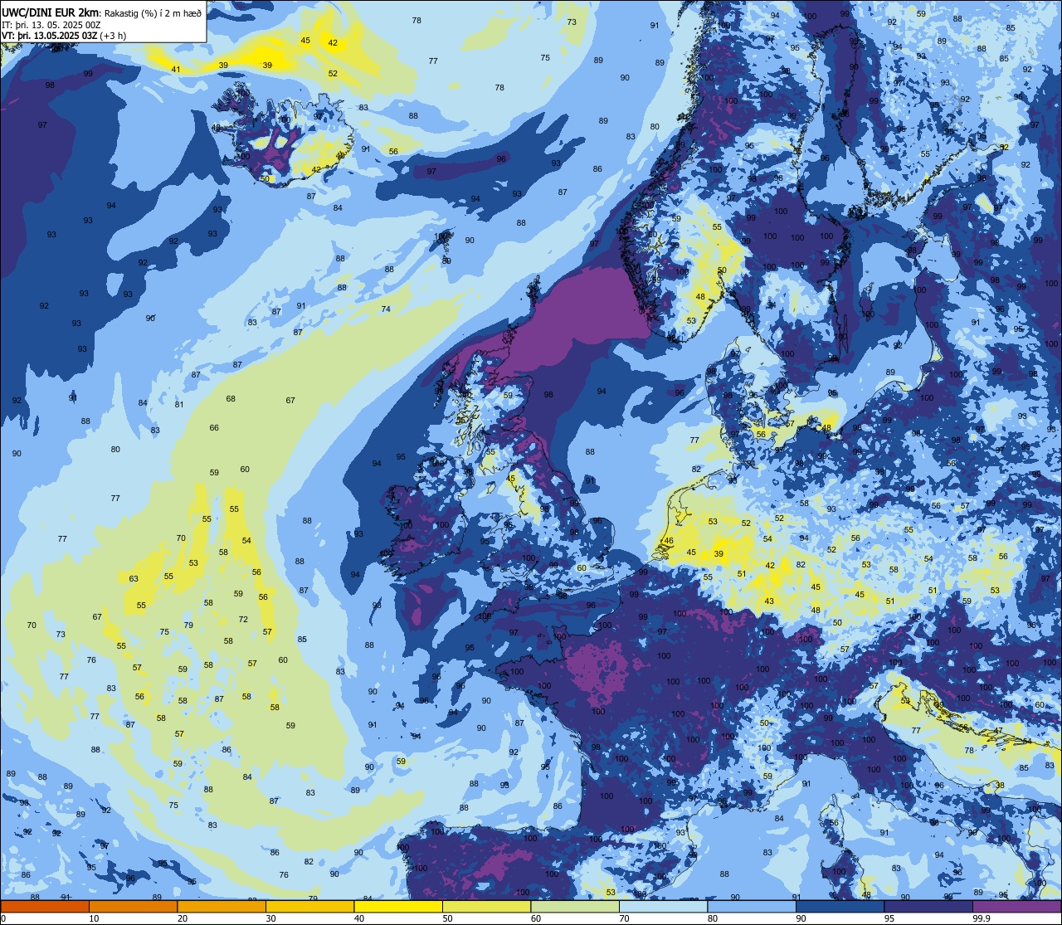Click the map value "41" northwest of Iceland

click(175, 70)
